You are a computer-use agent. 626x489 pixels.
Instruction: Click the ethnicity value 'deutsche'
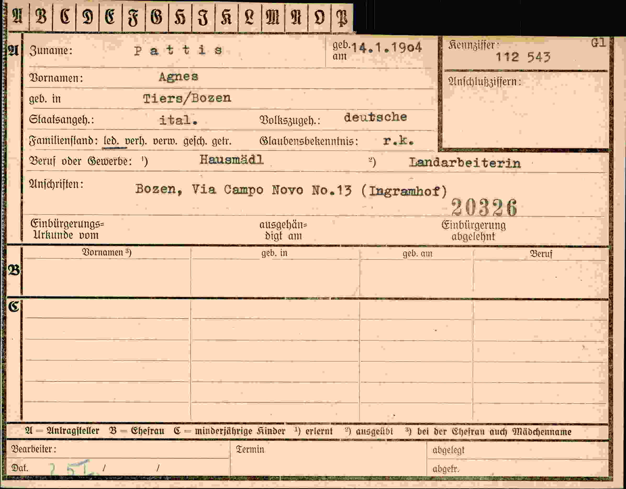click(x=375, y=117)
